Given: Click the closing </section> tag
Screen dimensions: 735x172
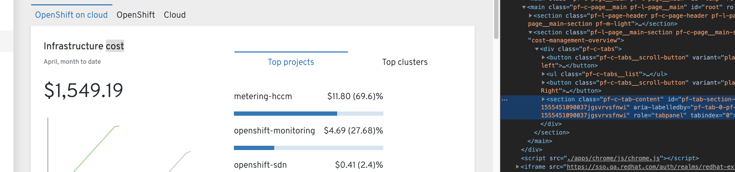Looking at the screenshot, I should [x=552, y=133].
